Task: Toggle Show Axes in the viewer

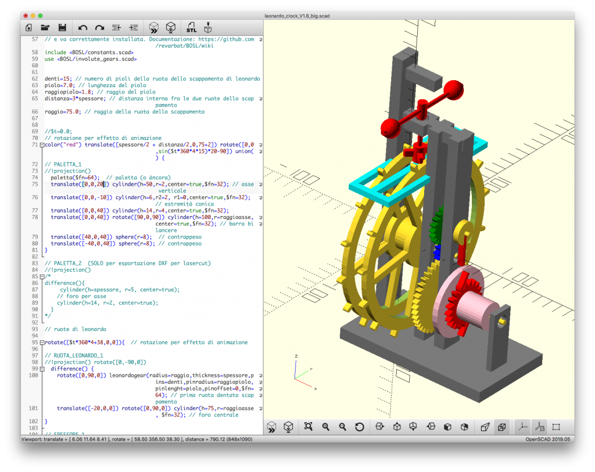Action: click(523, 427)
